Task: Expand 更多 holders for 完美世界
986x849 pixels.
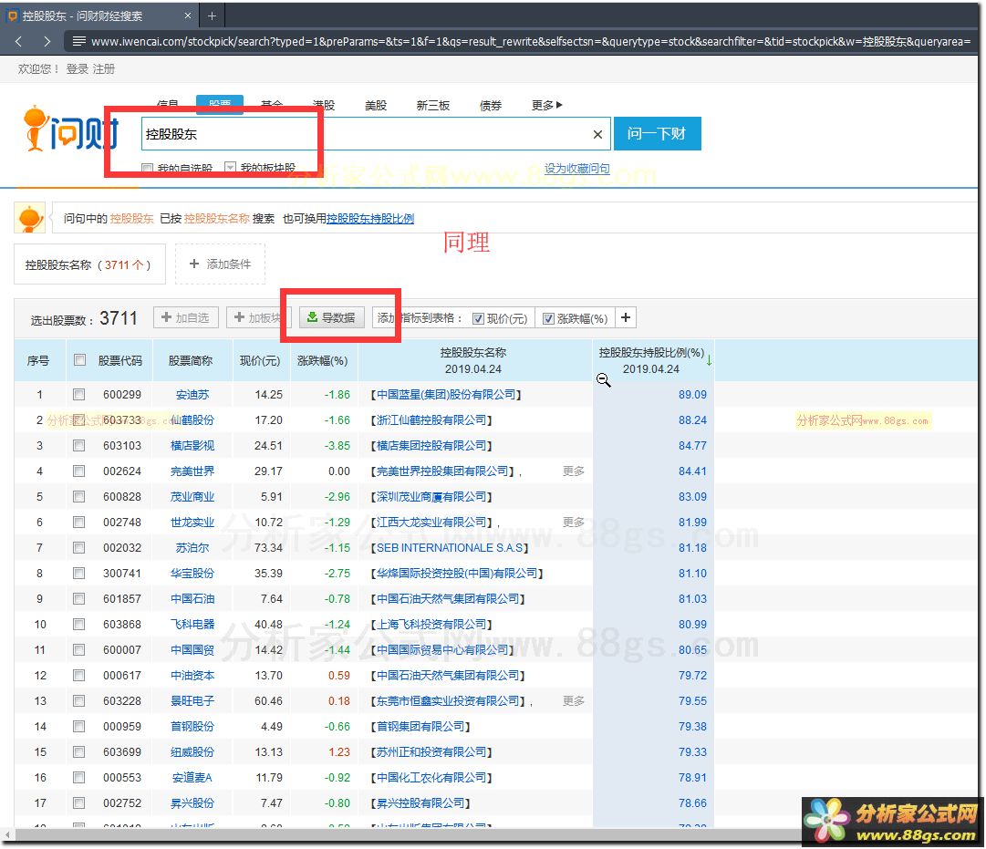Action: pos(573,471)
